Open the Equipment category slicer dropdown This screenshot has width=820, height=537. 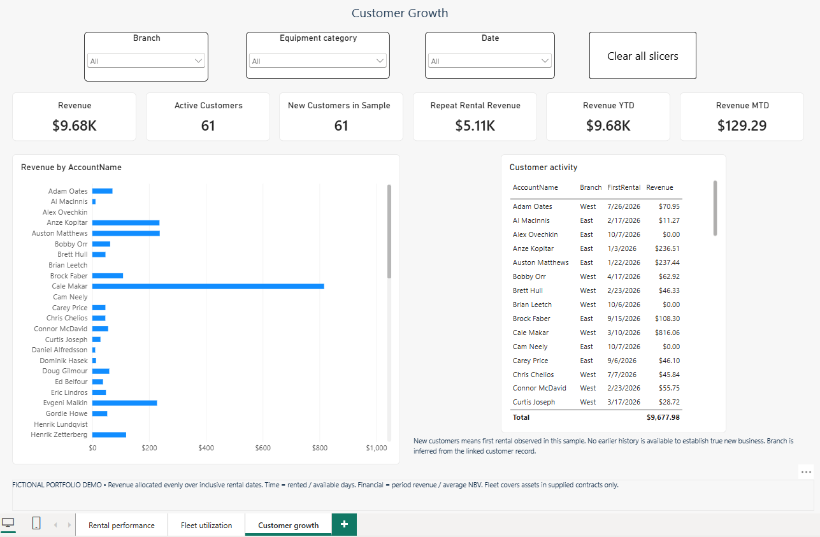pos(318,61)
